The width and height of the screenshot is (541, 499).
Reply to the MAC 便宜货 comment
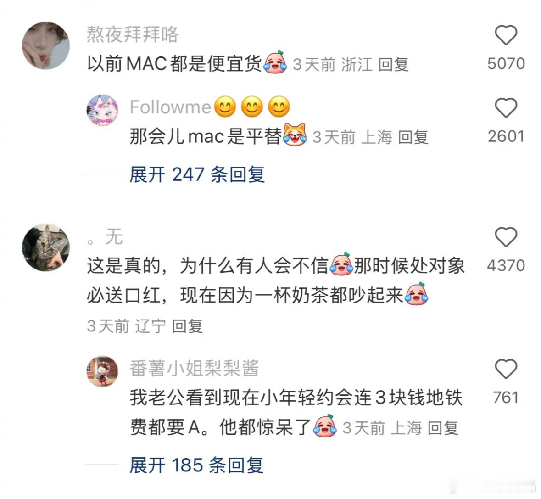pyautogui.click(x=393, y=65)
